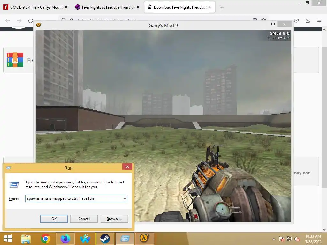The width and height of the screenshot is (327, 245).
Task: Close the Garry's Mod 9 window
Action: [x=285, y=24]
